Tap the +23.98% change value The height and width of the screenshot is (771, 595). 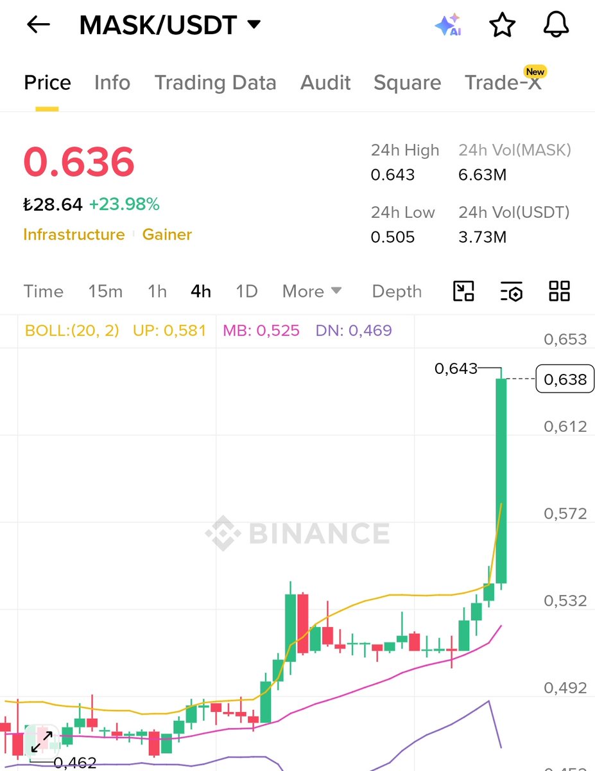(125, 205)
